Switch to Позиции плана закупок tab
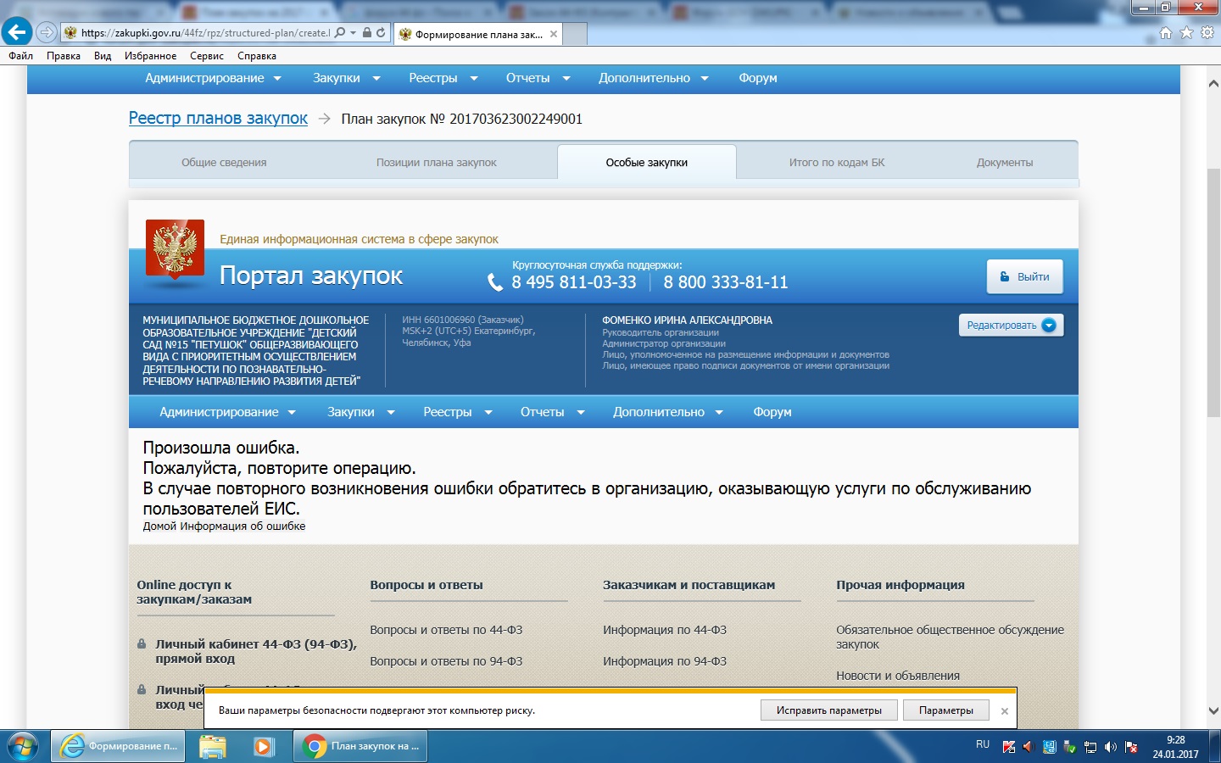The image size is (1221, 763). (x=436, y=163)
